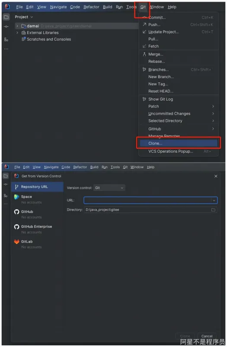Open Structure tool window icon in top sidebar

pyautogui.click(x=6, y=39)
